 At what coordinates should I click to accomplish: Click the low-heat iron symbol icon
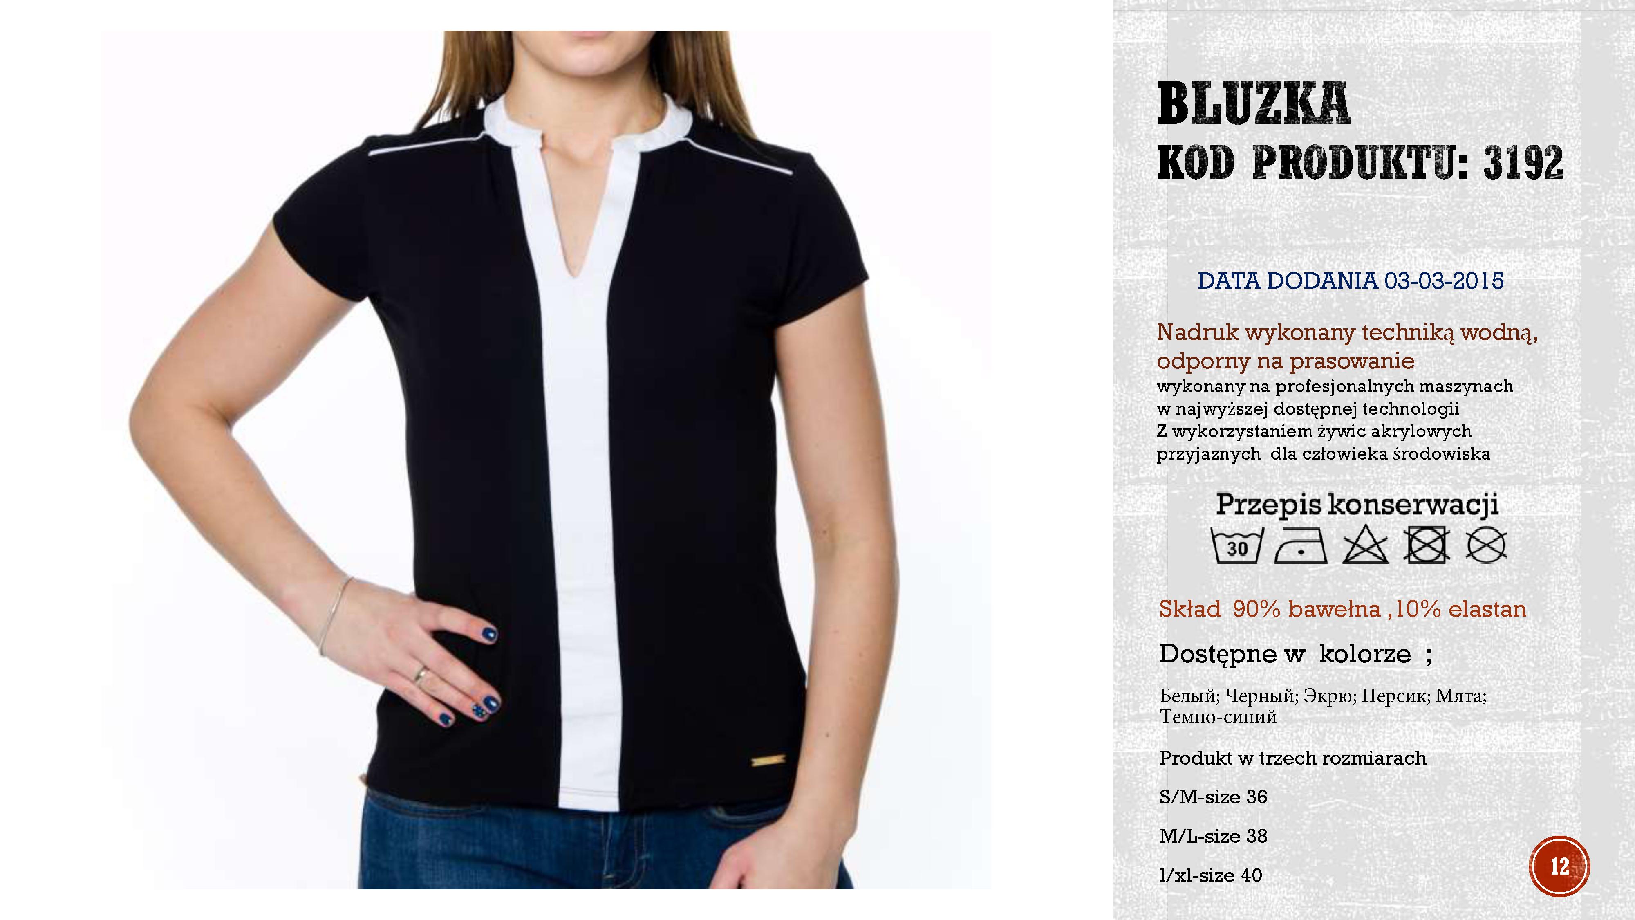1301,545
